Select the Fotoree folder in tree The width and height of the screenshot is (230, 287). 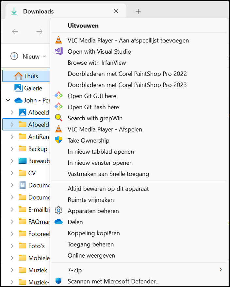coord(26,234)
